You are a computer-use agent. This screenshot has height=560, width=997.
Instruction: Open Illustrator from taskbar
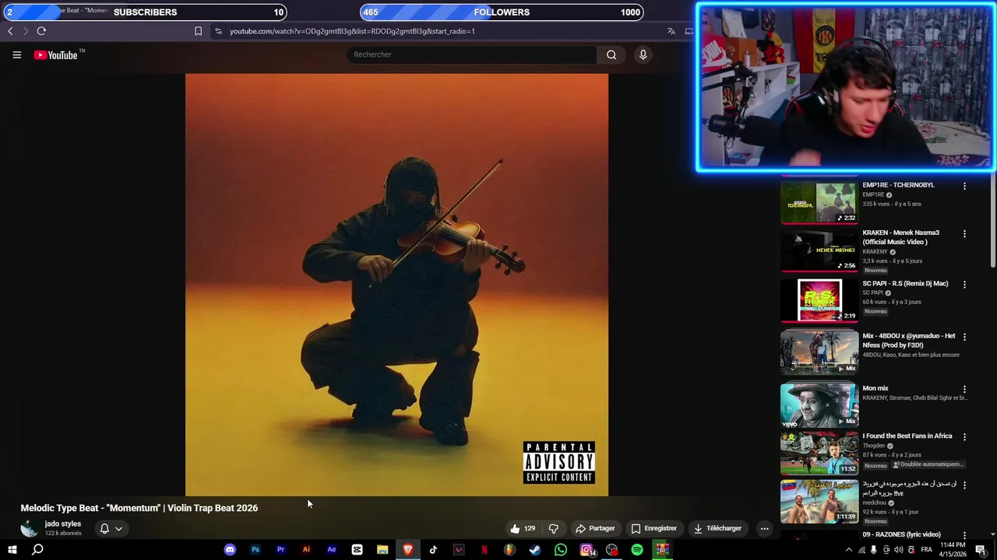point(306,550)
